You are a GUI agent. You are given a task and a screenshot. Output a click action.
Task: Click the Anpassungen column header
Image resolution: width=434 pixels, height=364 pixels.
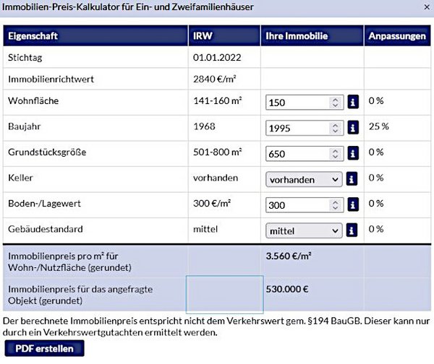(x=397, y=35)
